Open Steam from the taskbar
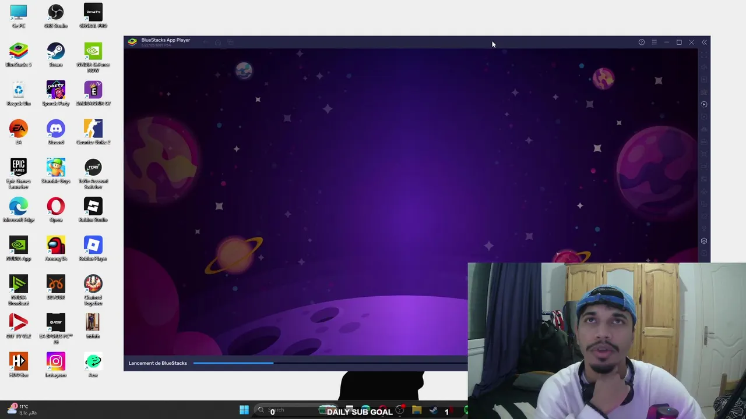Screen dimensions: 746x419 click(434, 410)
